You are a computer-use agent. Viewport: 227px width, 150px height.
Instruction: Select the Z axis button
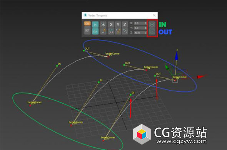pyautogui.click(x=125, y=25)
